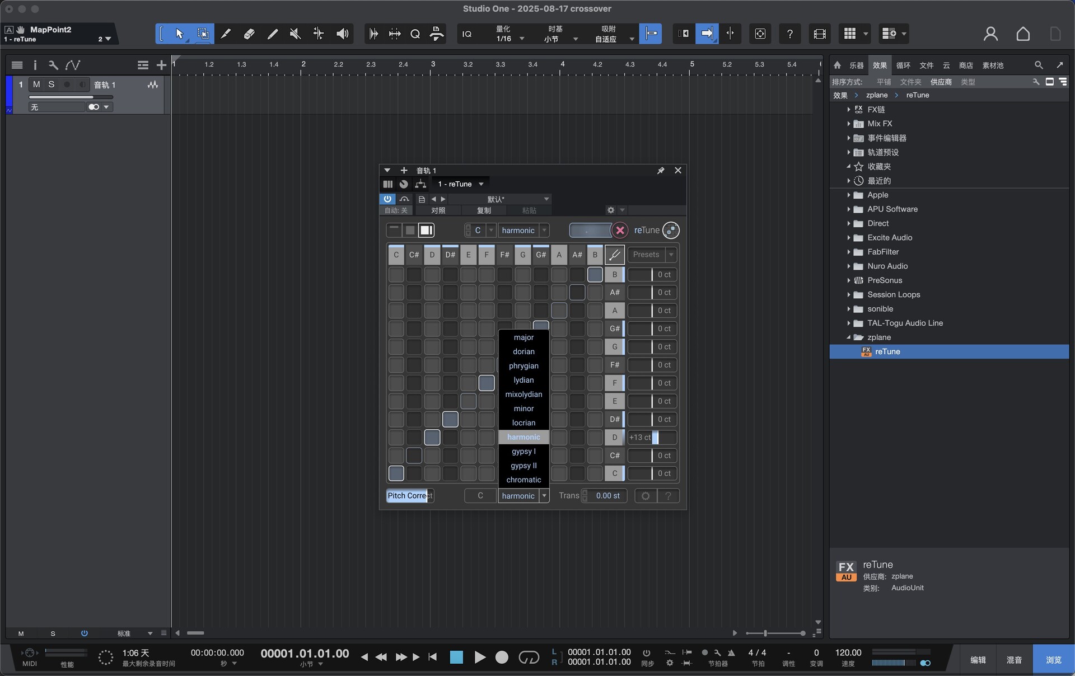This screenshot has width=1075, height=676.
Task: Sort browser by 文件夹
Action: point(910,82)
